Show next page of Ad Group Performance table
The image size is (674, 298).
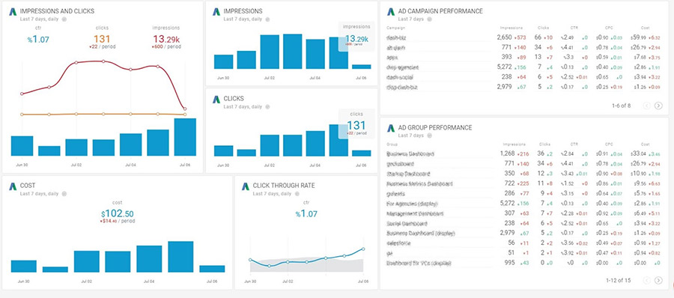tap(658, 280)
